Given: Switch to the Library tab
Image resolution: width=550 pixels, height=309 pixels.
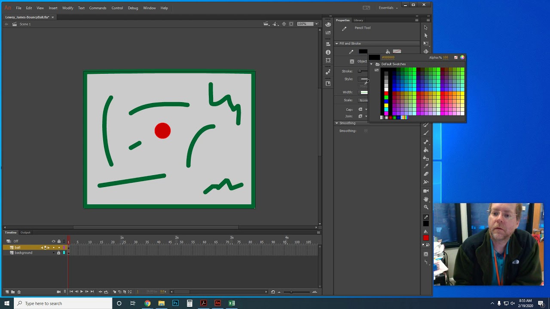Looking at the screenshot, I should point(358,20).
